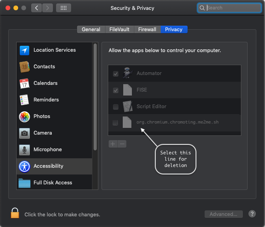The width and height of the screenshot is (265, 227).
Task: Select the Location Services label
Action: coord(55,50)
